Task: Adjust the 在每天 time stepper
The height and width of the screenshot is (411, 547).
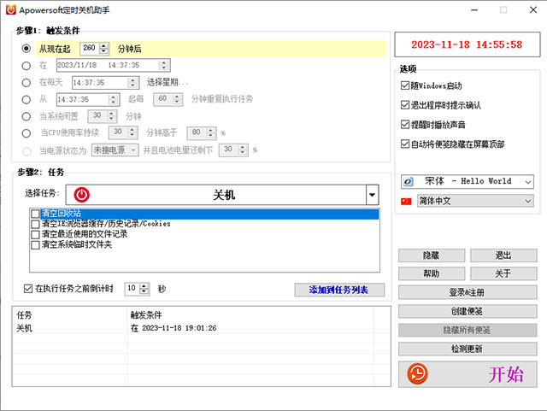Action: point(132,83)
